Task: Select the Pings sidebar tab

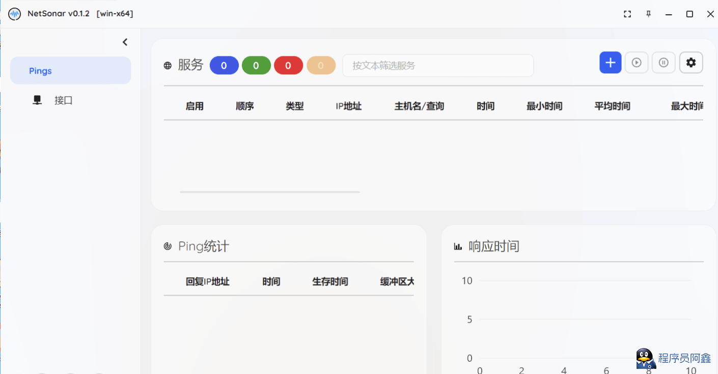Action: pyautogui.click(x=70, y=71)
